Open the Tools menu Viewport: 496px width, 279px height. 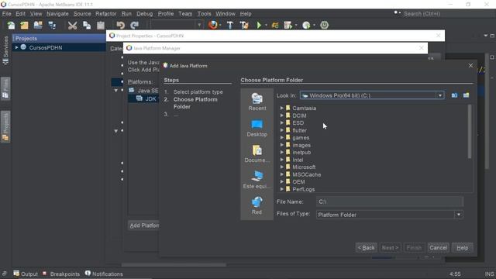[x=204, y=14]
